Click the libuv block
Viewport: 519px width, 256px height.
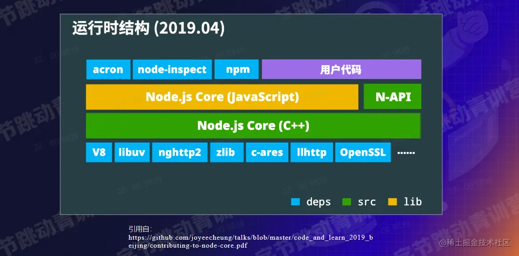pos(132,152)
